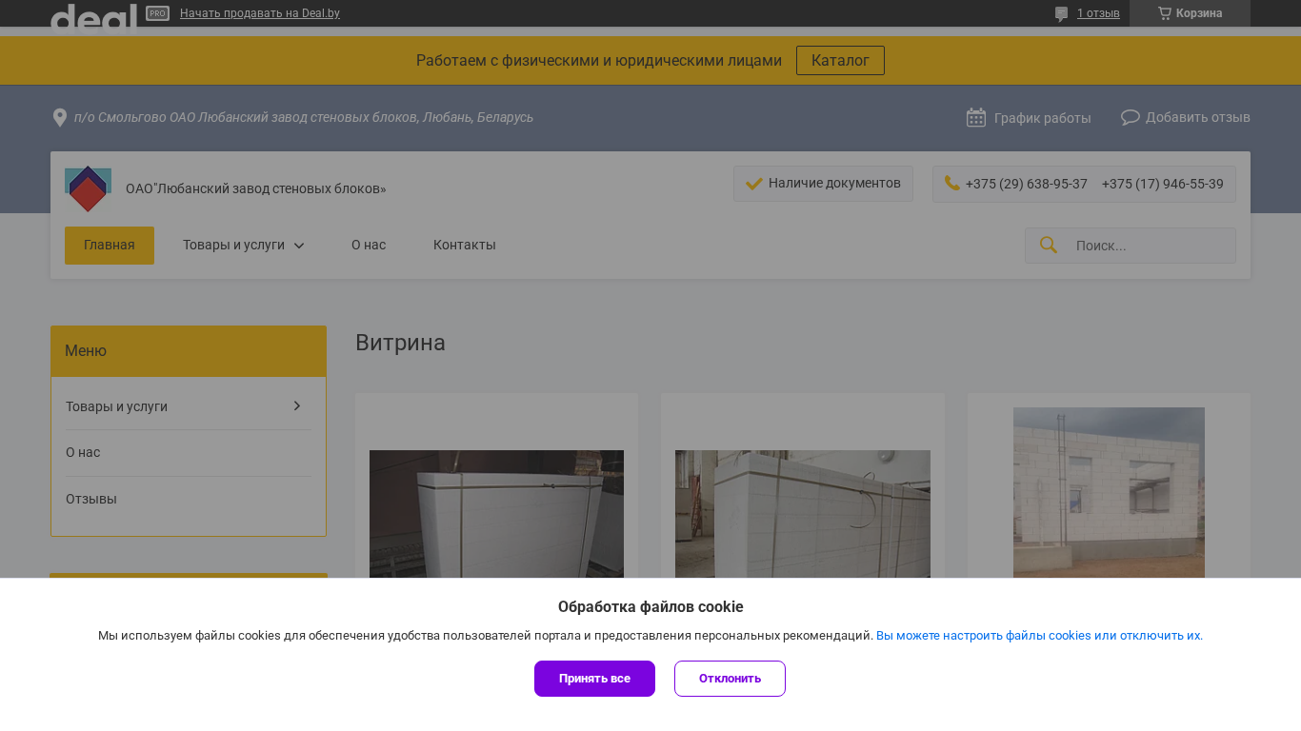Decline cookies with Отклонить button
This screenshot has height=731, width=1301.
(730, 679)
